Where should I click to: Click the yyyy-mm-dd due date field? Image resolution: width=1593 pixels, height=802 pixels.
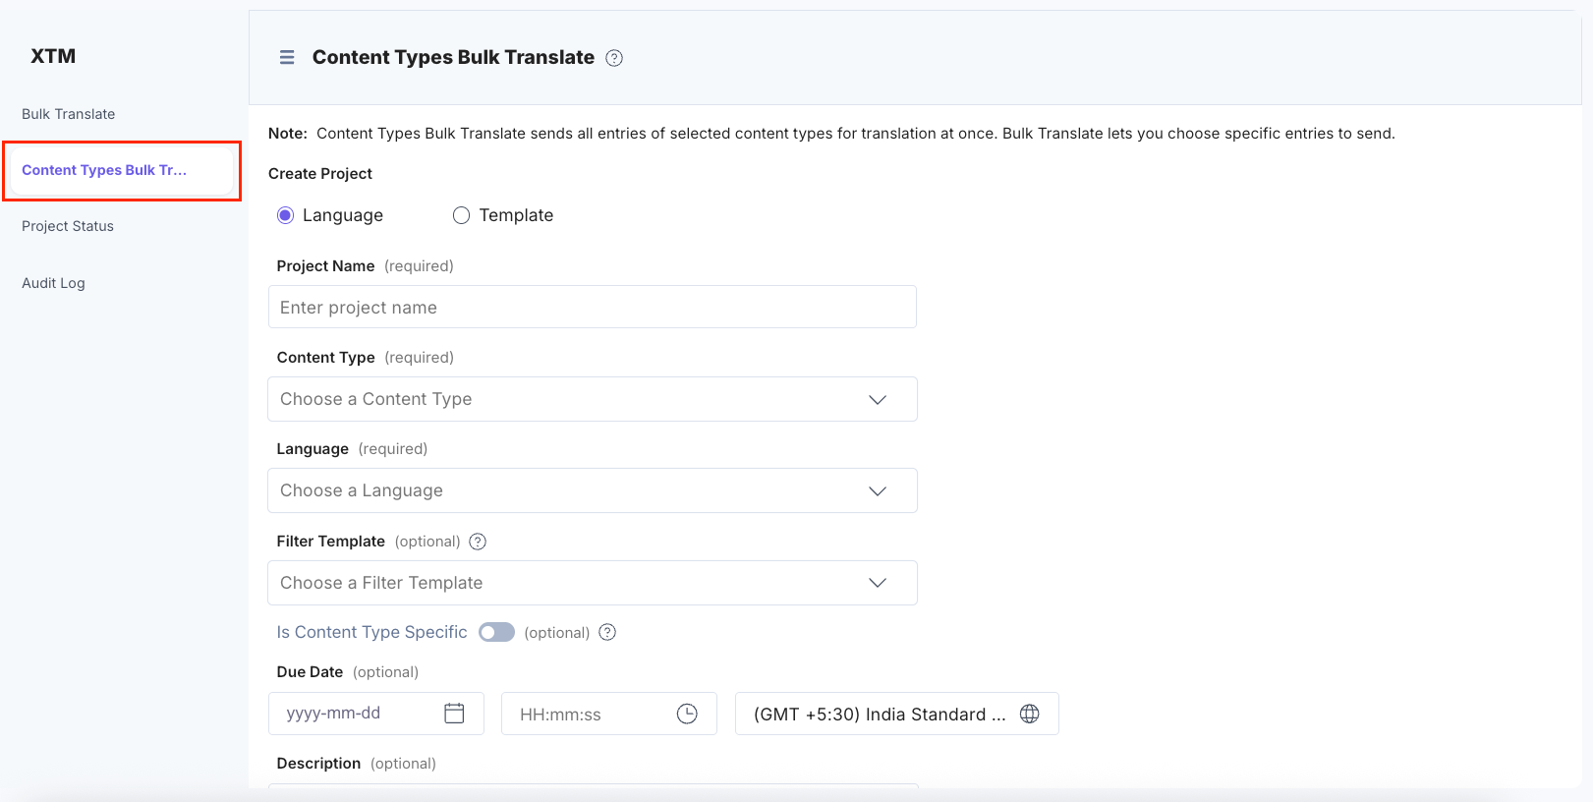pyautogui.click(x=376, y=714)
